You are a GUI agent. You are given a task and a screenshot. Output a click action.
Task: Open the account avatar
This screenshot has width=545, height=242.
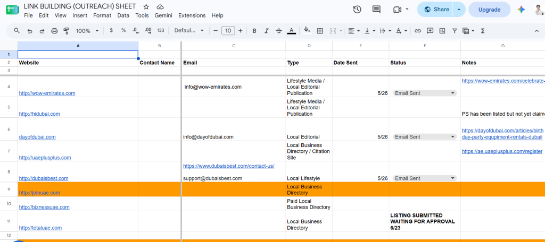tap(539, 10)
